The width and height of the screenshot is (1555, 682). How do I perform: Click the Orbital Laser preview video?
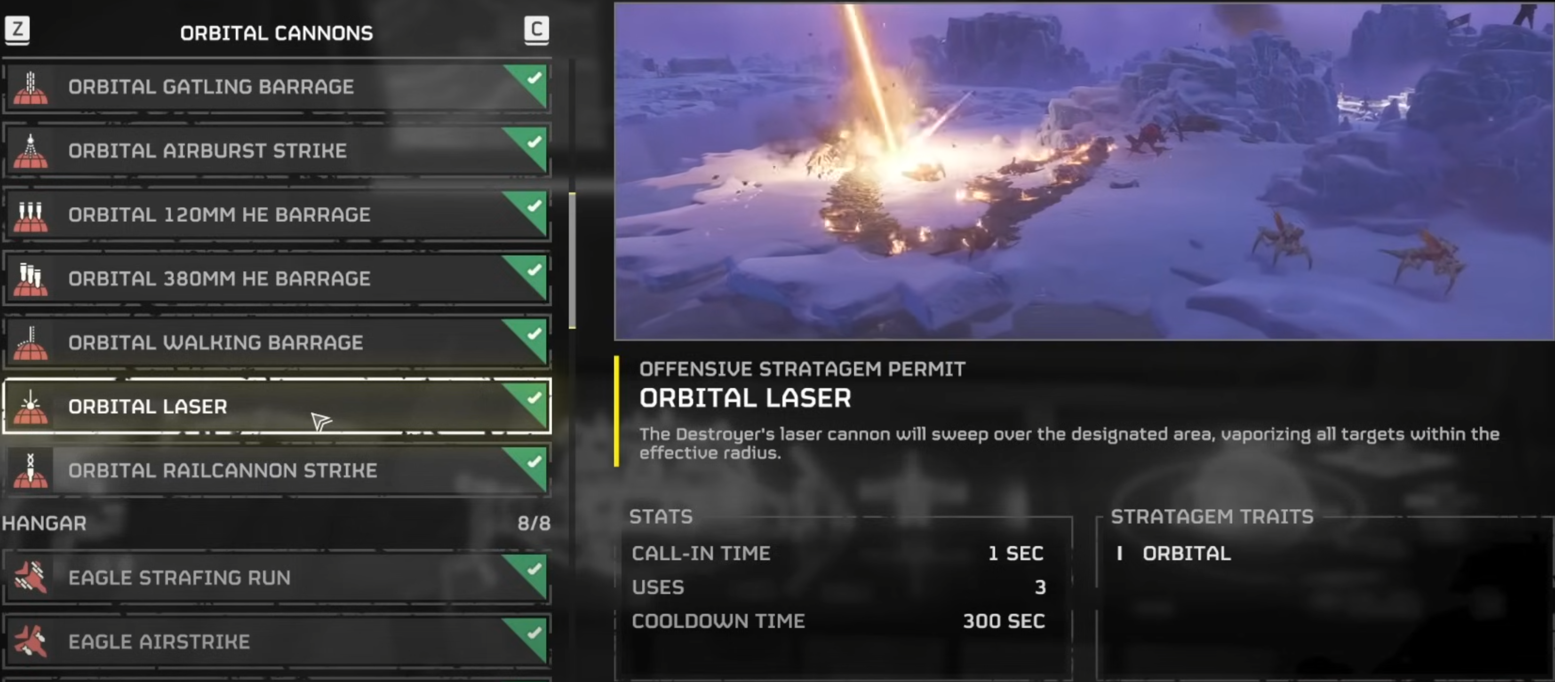(x=1084, y=171)
